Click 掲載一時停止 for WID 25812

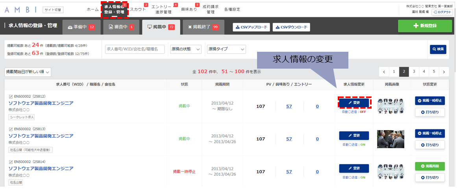pos(430,101)
